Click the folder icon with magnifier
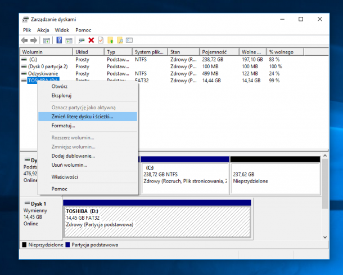 pos(120,40)
